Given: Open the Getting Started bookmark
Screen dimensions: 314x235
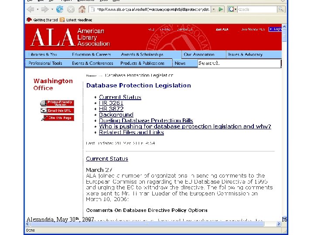Looking at the screenshot, I should pyautogui.click(x=42, y=20).
